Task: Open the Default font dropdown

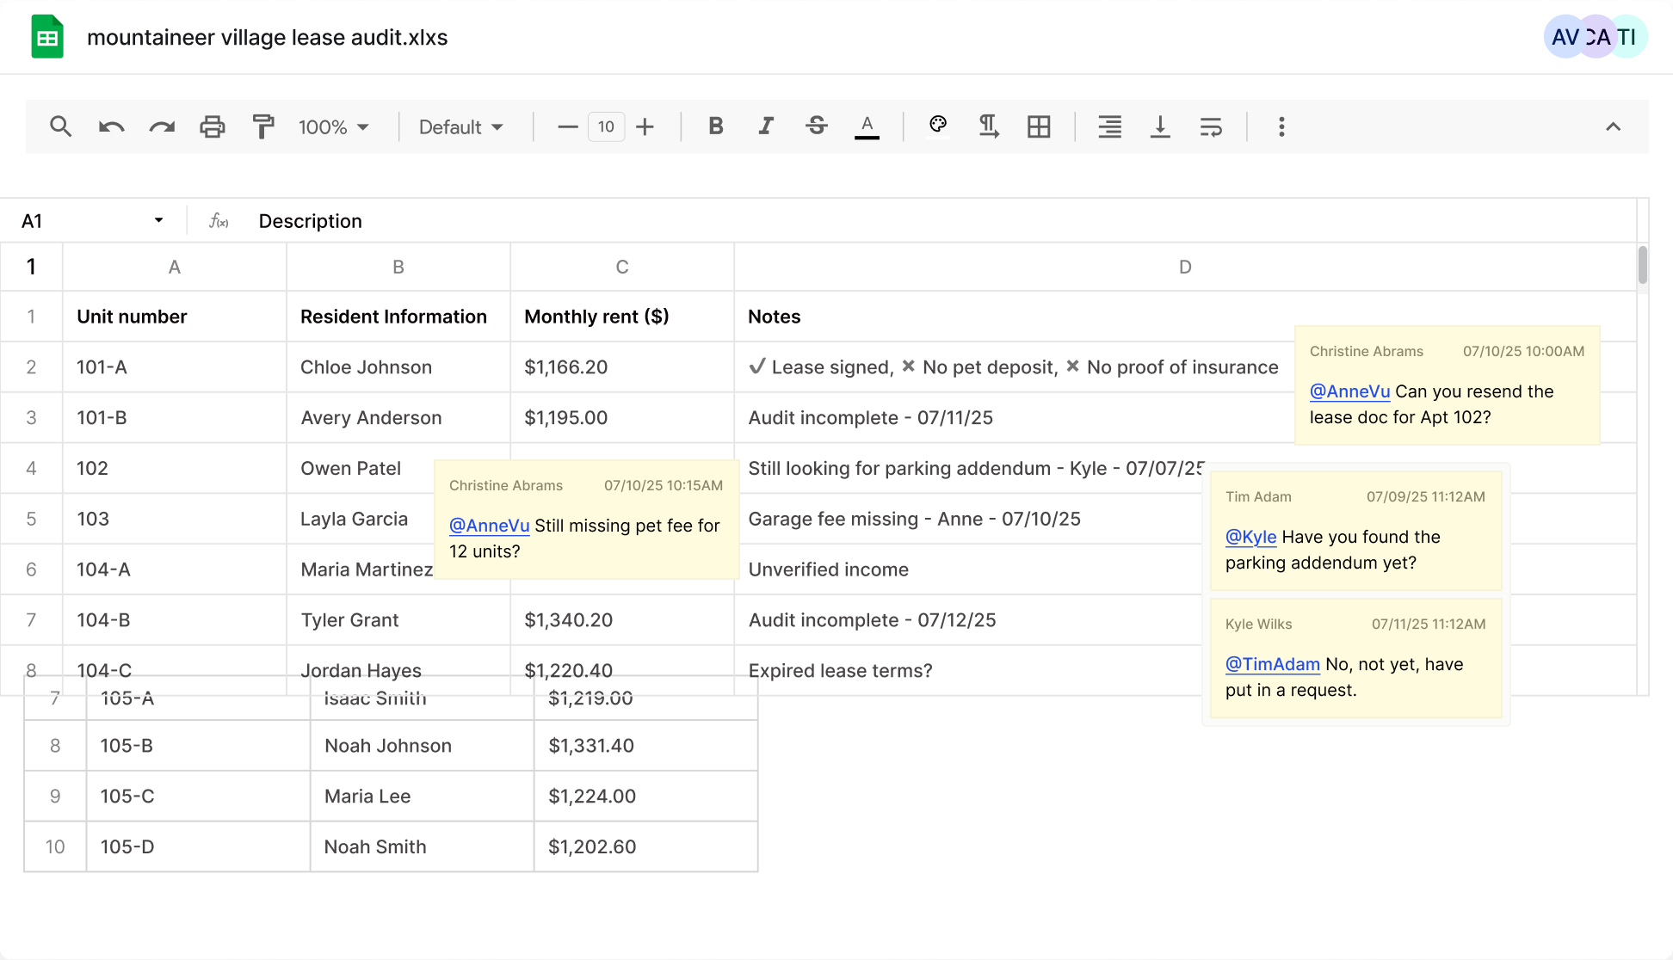Action: coord(461,126)
